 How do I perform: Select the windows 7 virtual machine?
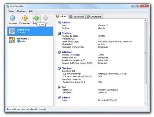pyautogui.click(x=30, y=40)
